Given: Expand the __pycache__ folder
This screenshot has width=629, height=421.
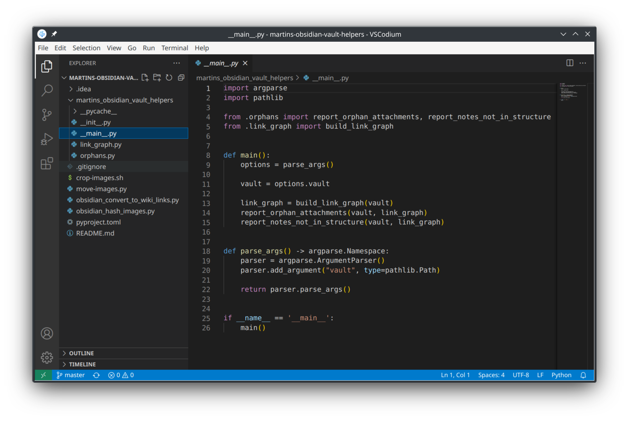Looking at the screenshot, I should click(x=98, y=111).
